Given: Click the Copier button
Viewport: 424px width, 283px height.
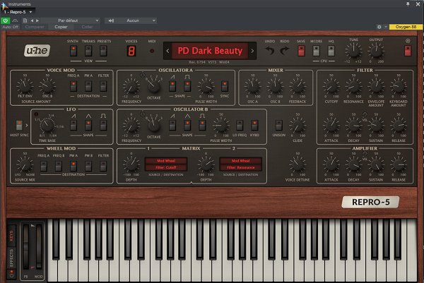Looking at the screenshot, I should point(61,27).
